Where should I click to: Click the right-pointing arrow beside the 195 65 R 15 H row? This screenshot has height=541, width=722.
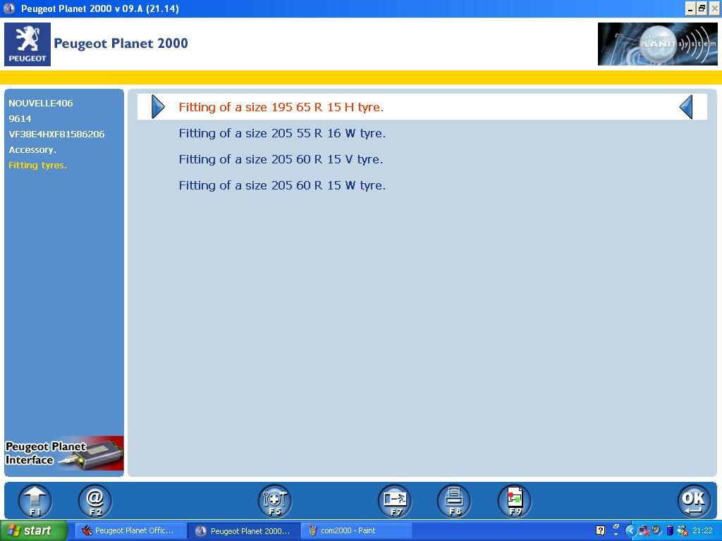pyautogui.click(x=158, y=107)
